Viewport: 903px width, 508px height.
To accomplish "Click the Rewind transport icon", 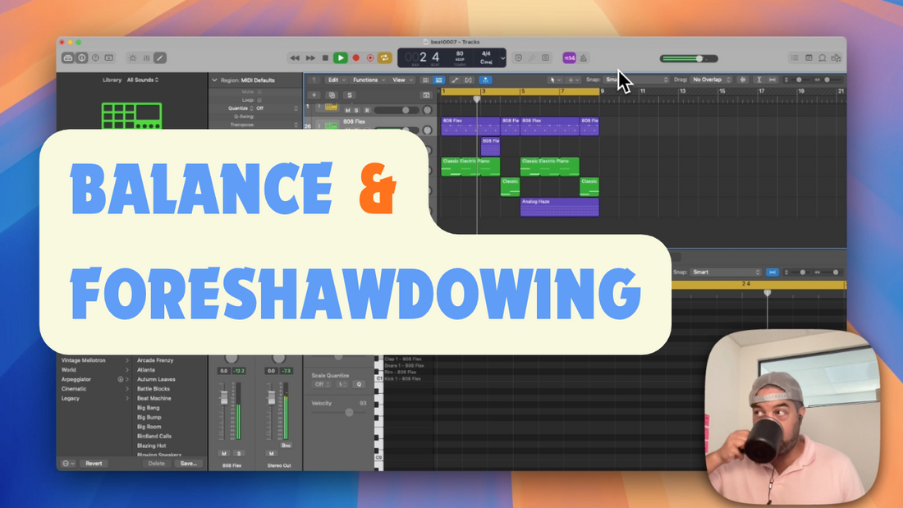I will click(294, 58).
